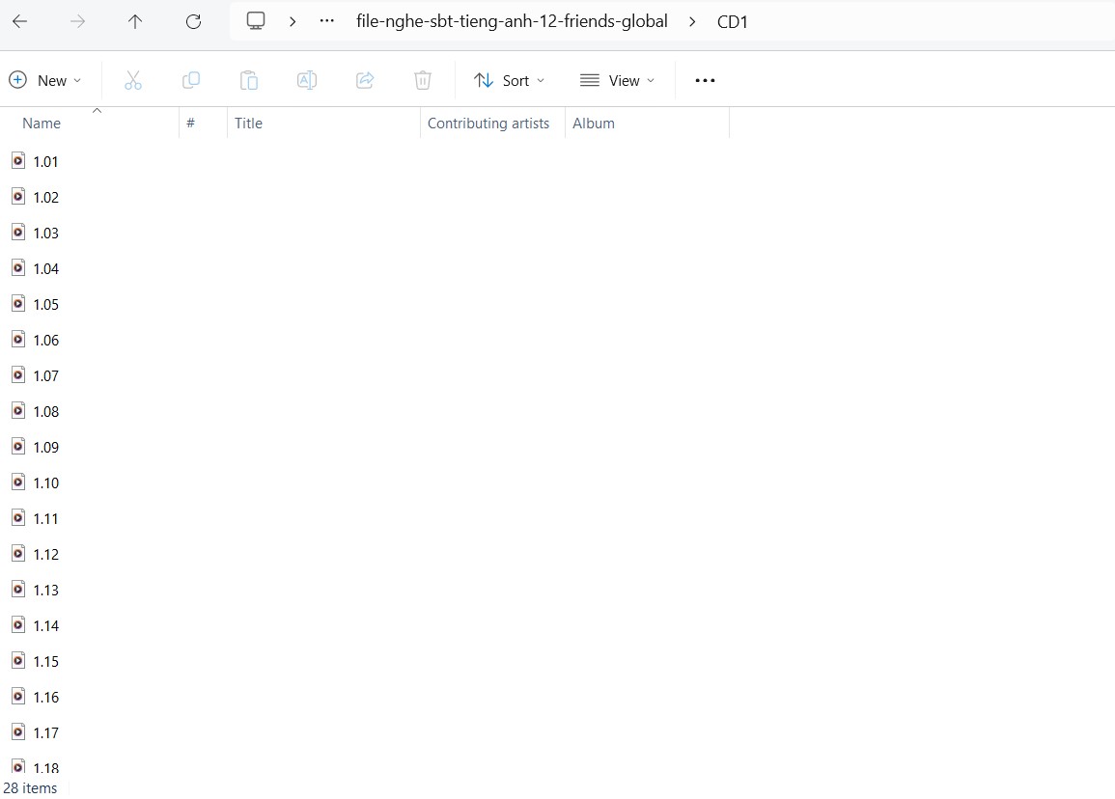Cut the selected file using toolbar
The image size is (1115, 799).
tap(133, 80)
